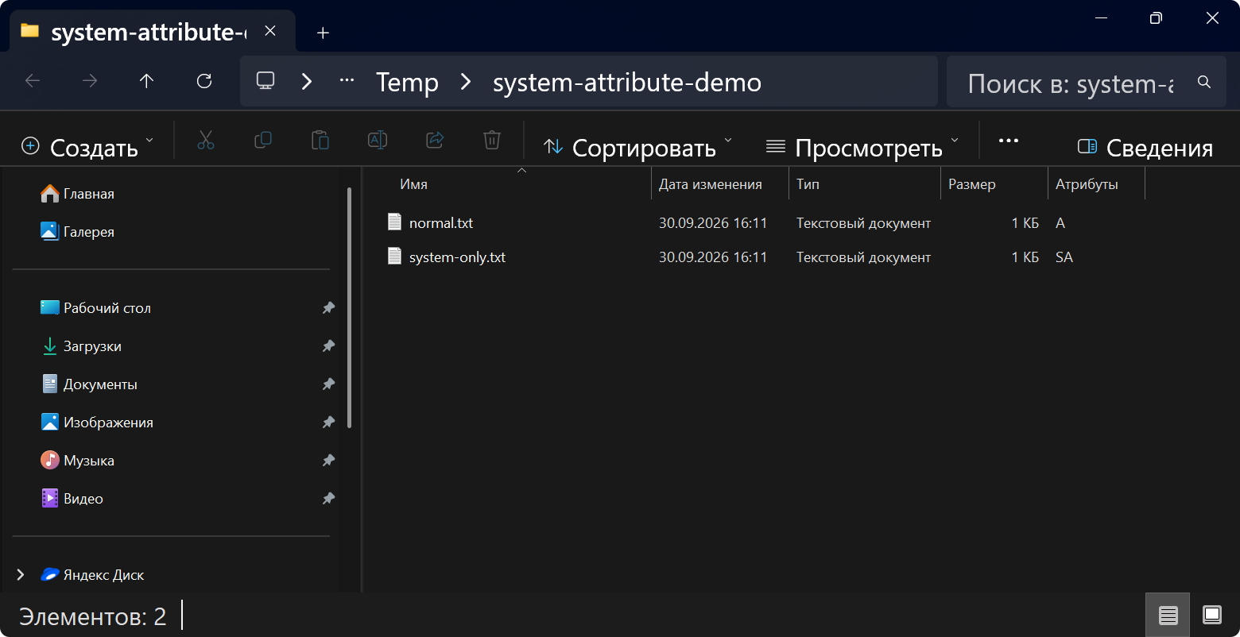This screenshot has width=1240, height=637.
Task: Open Главная in the sidebar
Action: [x=78, y=194]
